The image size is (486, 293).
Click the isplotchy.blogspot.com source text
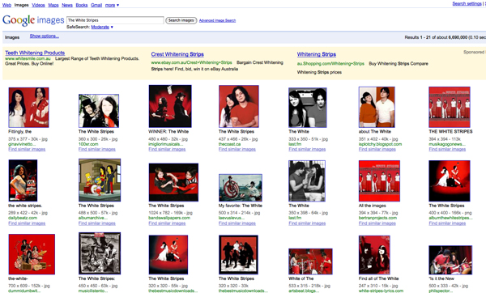tap(381, 144)
